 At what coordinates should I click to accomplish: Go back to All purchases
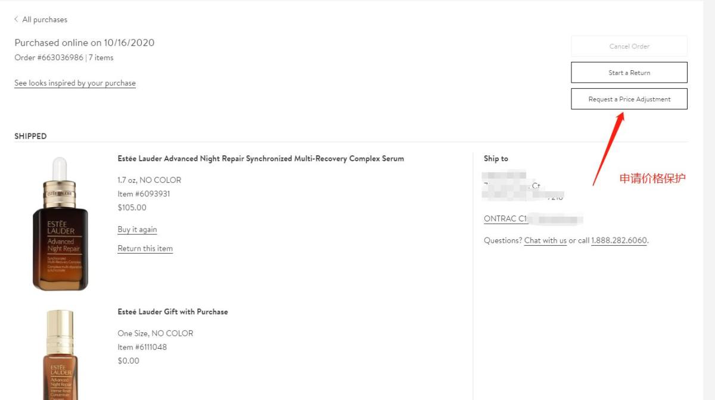[45, 20]
